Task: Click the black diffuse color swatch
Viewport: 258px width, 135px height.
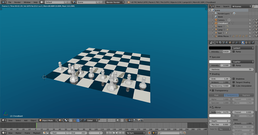Action: [x=220, y=48]
